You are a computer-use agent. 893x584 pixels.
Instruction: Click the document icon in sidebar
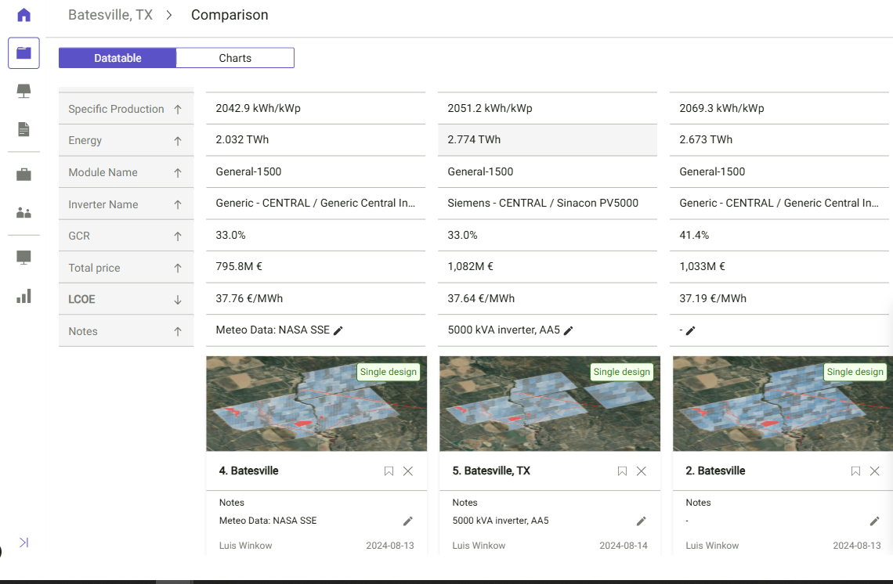[23, 129]
